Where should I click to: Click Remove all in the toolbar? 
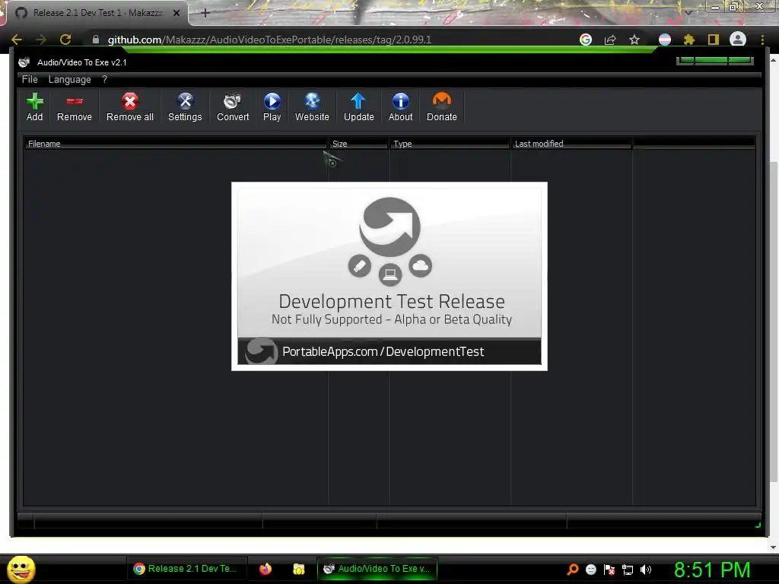129,106
